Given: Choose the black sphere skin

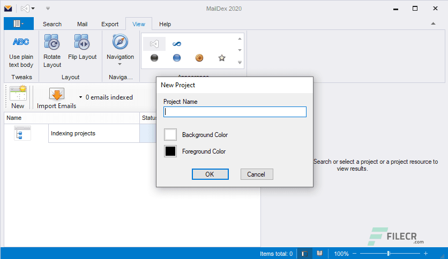Looking at the screenshot, I should point(154,58).
